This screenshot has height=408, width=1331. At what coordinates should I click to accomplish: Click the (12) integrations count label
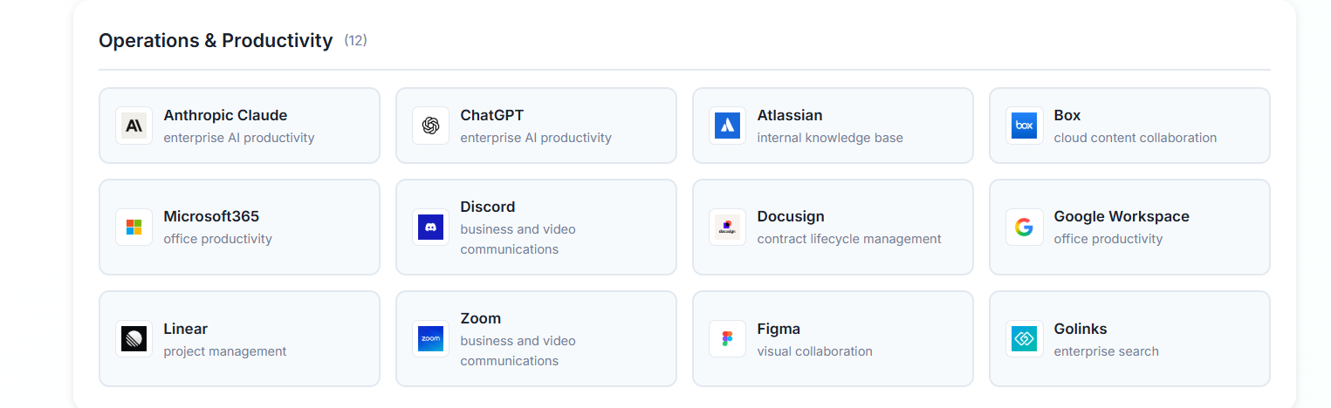point(355,40)
